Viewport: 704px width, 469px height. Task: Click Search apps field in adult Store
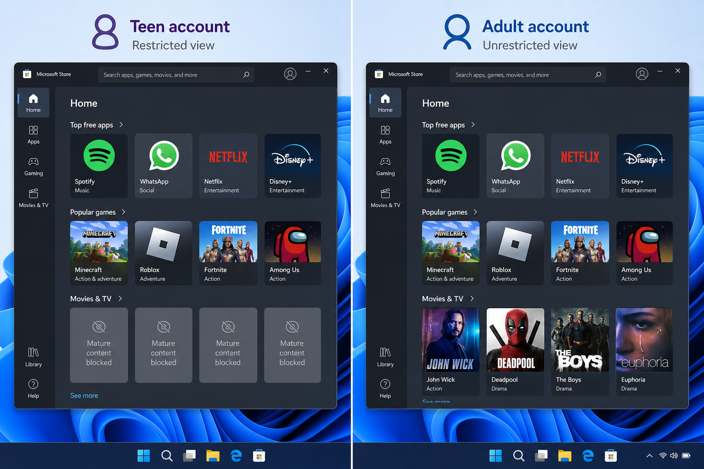[x=528, y=75]
